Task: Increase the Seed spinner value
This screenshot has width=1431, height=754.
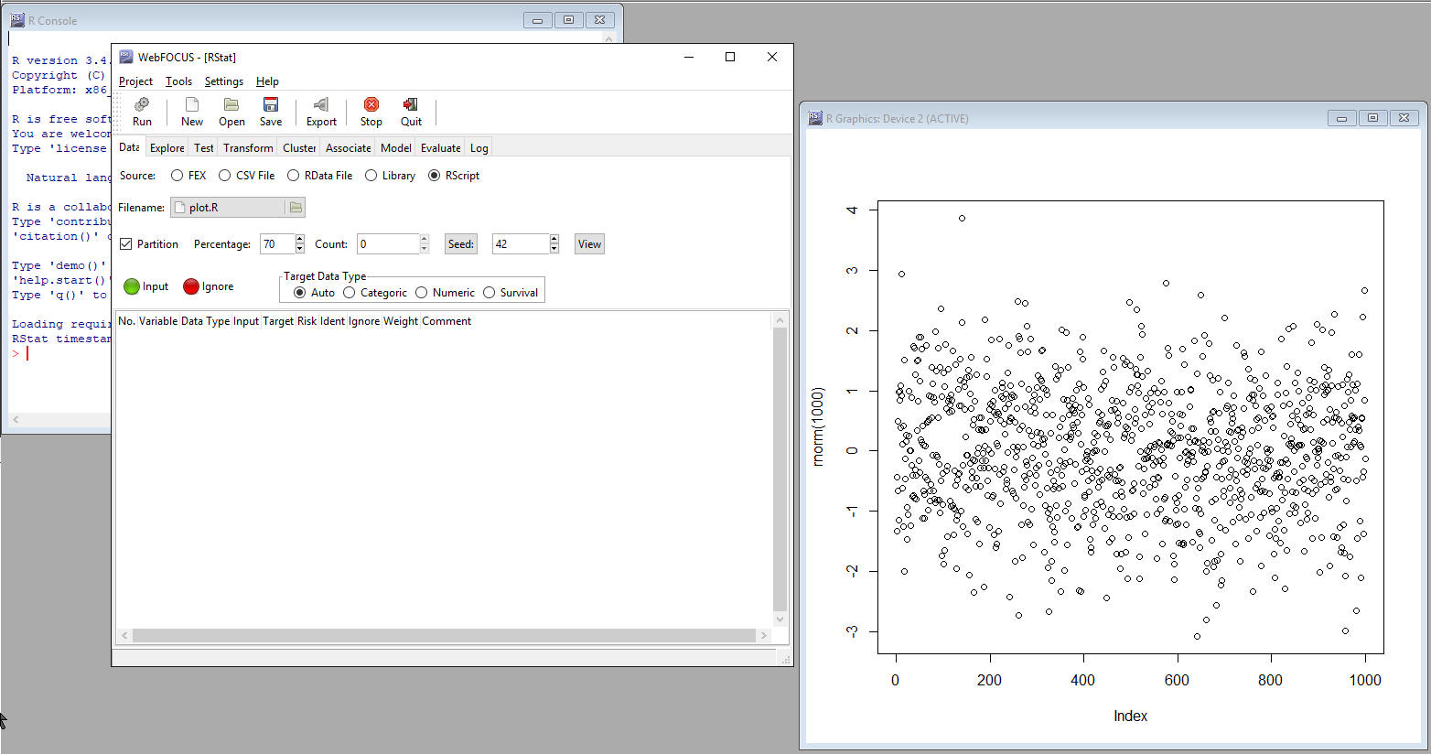Action: (x=554, y=240)
